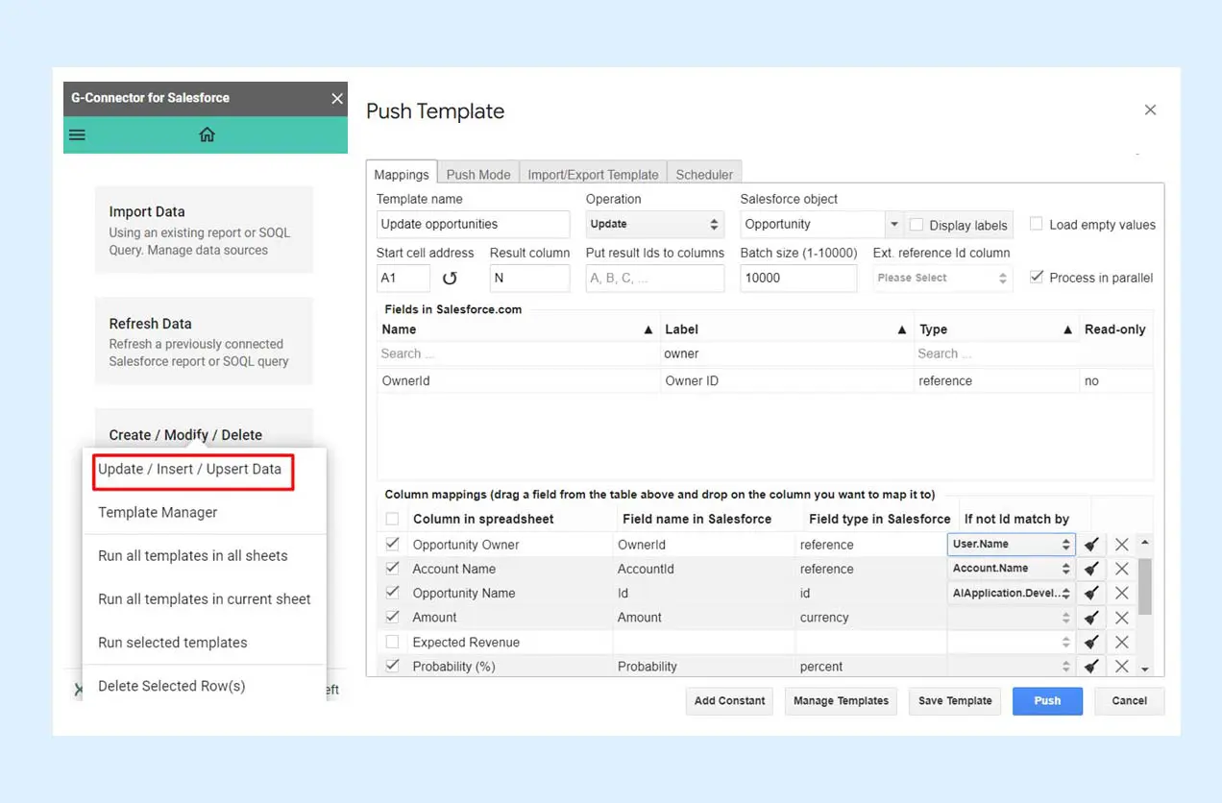The image size is (1222, 803).
Task: Open the Operation dropdown set to Update
Action: (x=654, y=225)
